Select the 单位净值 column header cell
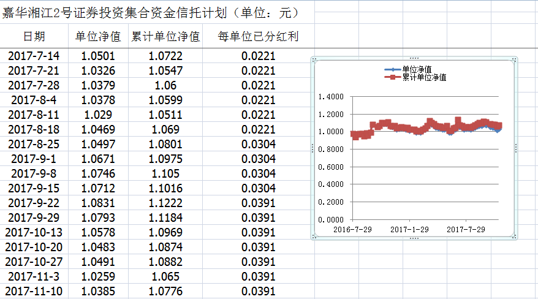 98,36
